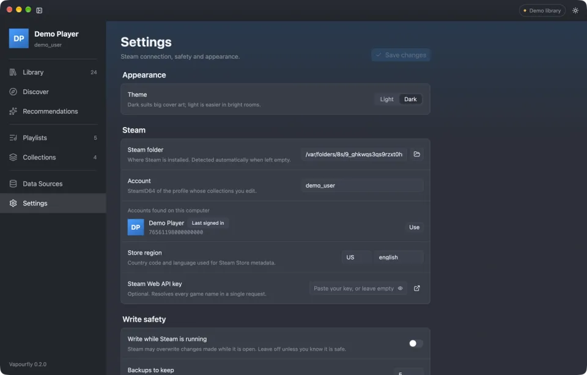Screen dimensions: 587x375
Task: Select the Dark theme option
Action: tap(410, 99)
